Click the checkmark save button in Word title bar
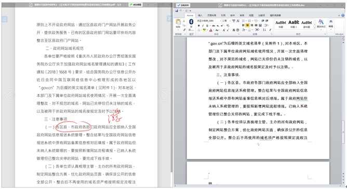Viewport: 347px width, 189px height. (183, 5)
